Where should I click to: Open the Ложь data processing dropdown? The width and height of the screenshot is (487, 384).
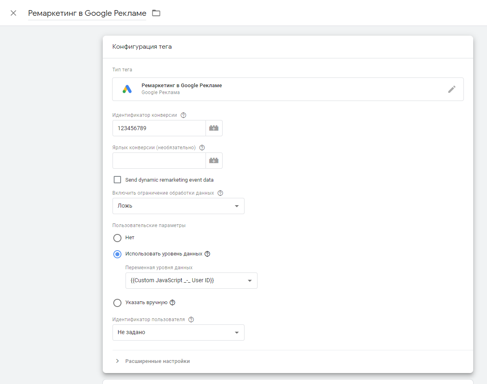coord(178,206)
